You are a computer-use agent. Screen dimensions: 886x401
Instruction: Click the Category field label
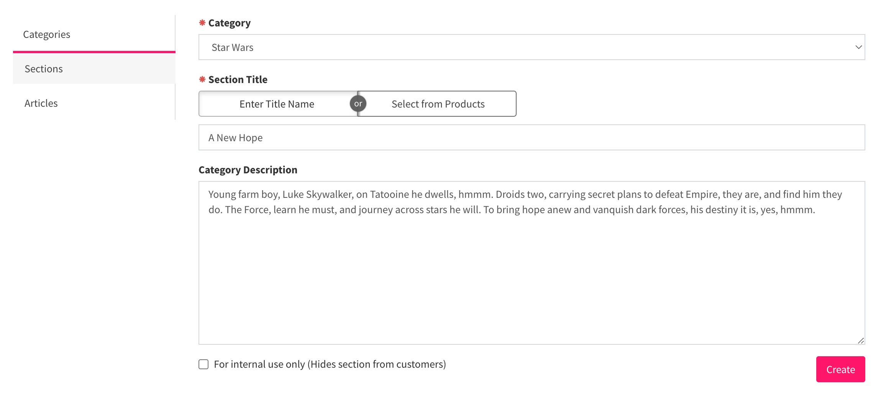(x=229, y=23)
